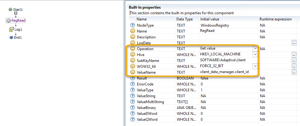Collapse the box expander under Start1
The width and height of the screenshot is (300, 126).
click(16, 13)
